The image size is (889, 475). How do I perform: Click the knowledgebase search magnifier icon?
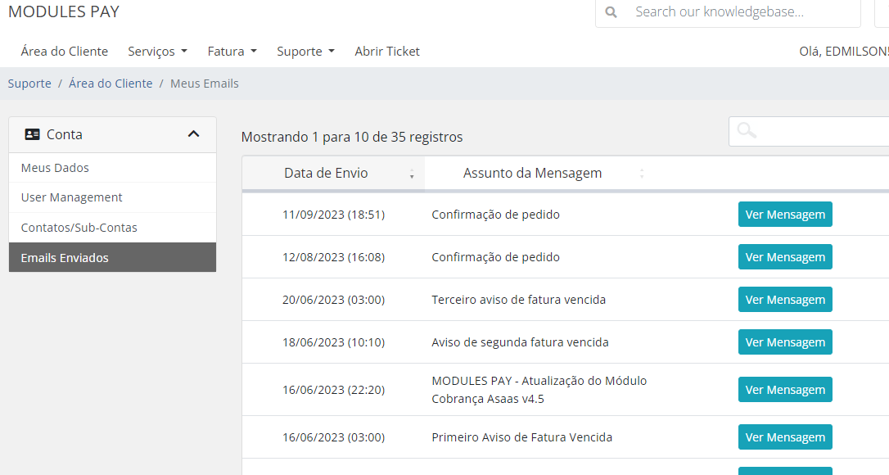click(x=611, y=12)
